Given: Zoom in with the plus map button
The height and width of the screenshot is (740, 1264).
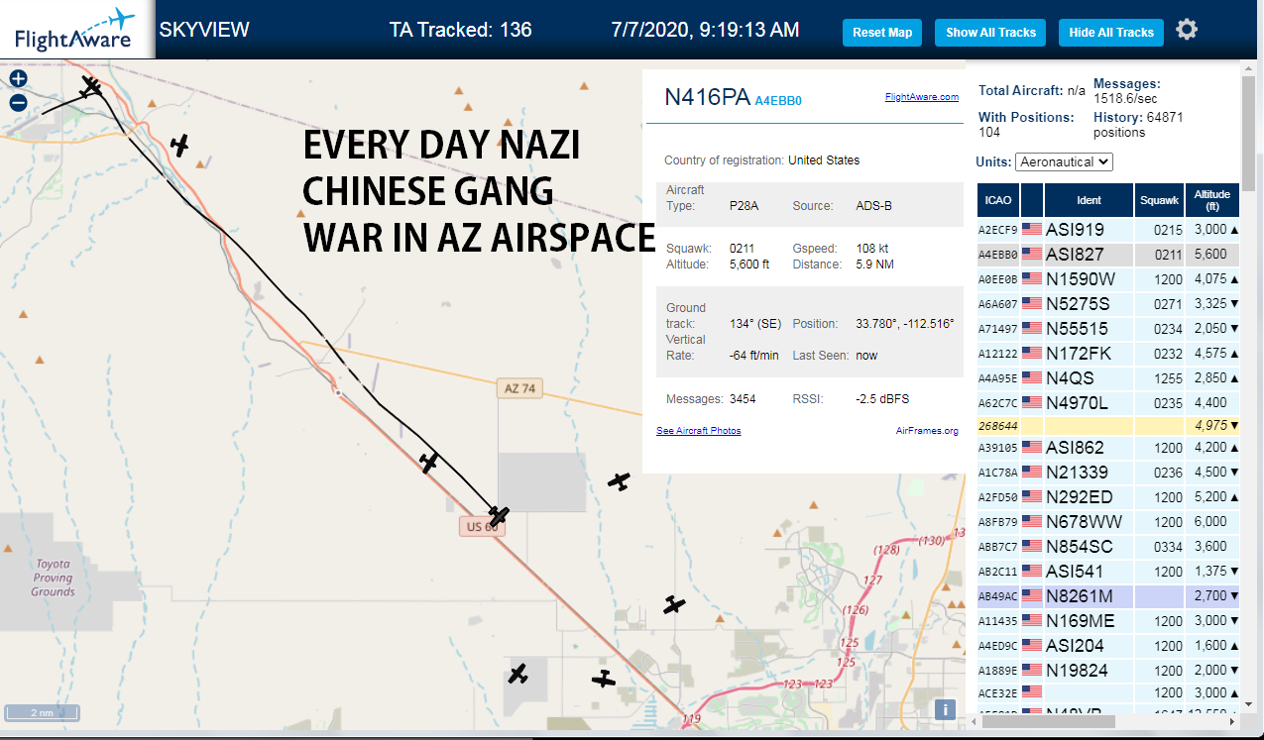Looking at the screenshot, I should pos(18,78).
